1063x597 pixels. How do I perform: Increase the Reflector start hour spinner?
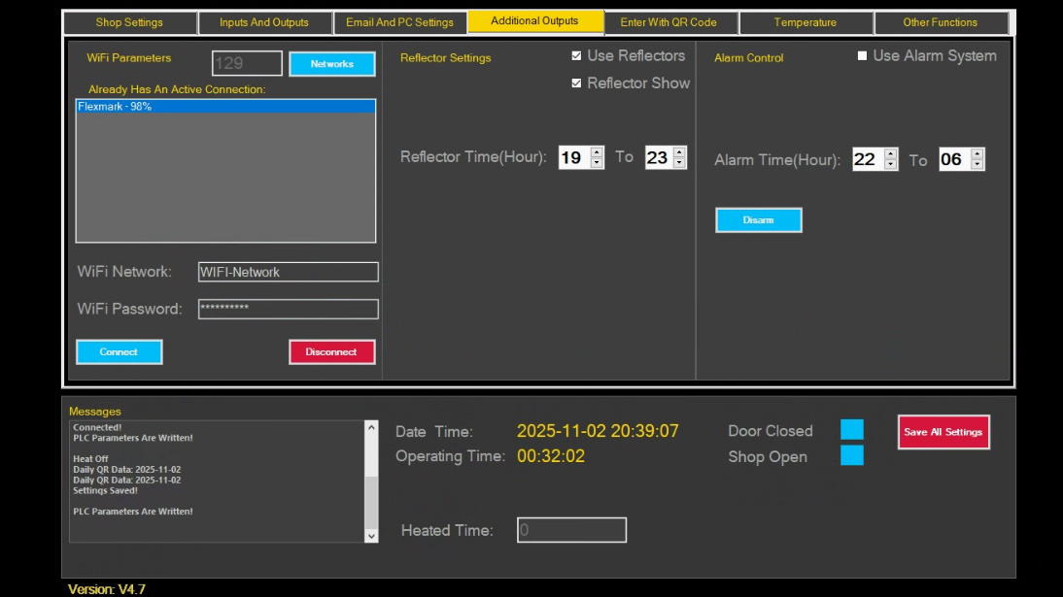click(x=597, y=152)
